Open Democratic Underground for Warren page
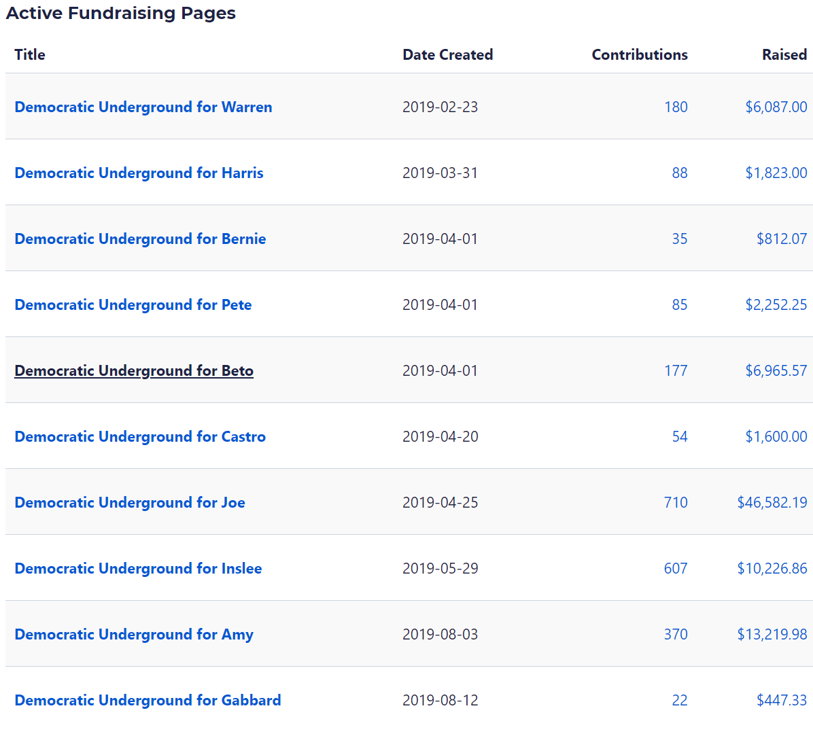Viewport: 813px width, 736px height. [x=143, y=107]
